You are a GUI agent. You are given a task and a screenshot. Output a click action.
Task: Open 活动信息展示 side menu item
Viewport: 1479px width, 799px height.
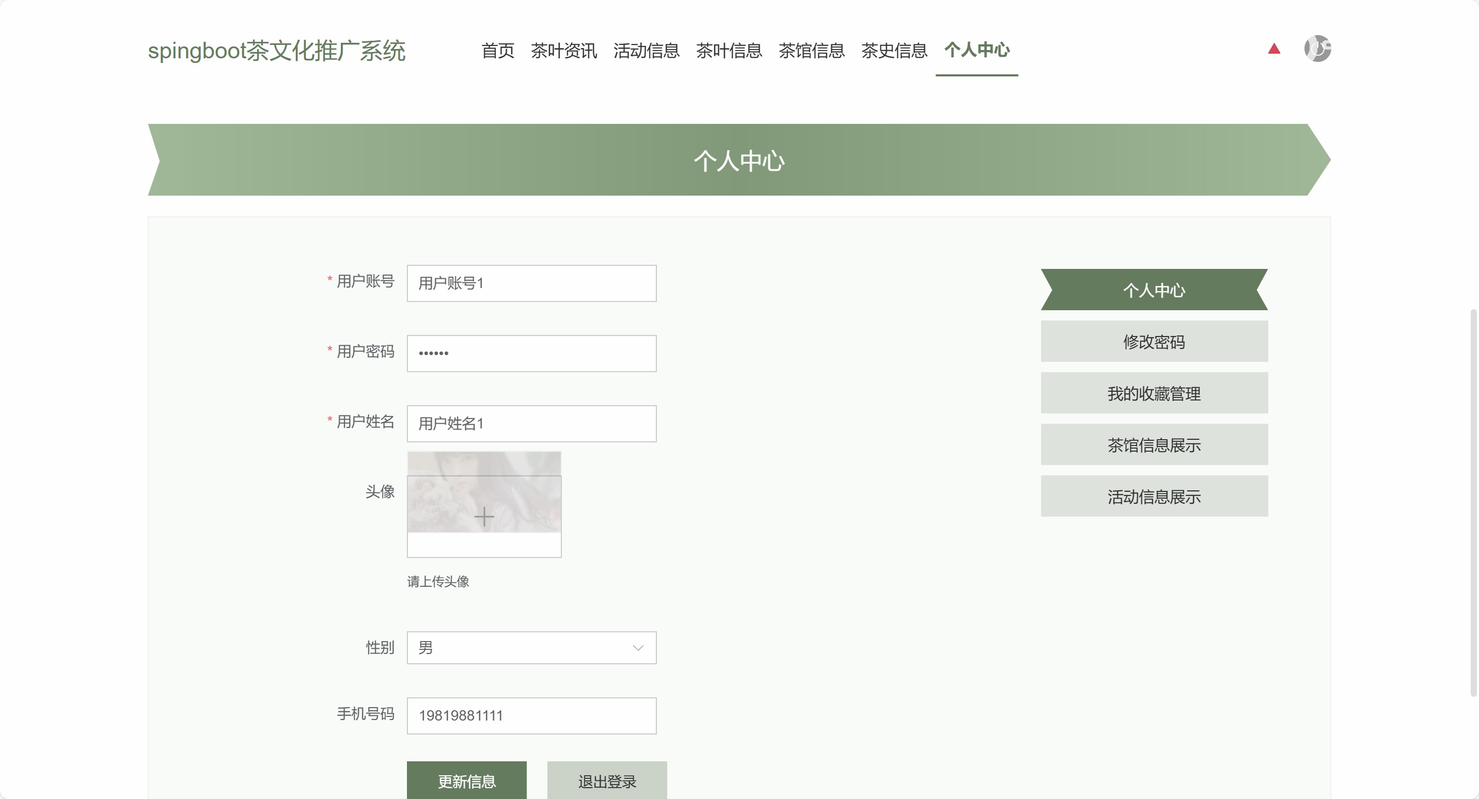tap(1154, 497)
